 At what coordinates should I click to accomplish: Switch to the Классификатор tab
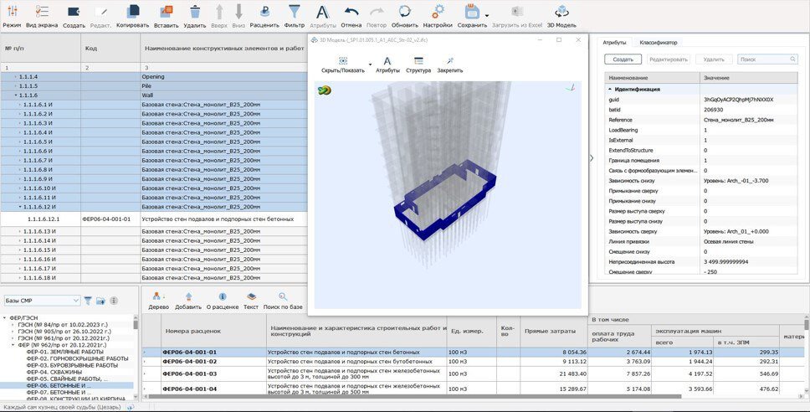tap(658, 42)
